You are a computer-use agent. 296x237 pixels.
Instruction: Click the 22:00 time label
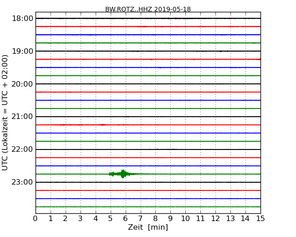(x=22, y=149)
